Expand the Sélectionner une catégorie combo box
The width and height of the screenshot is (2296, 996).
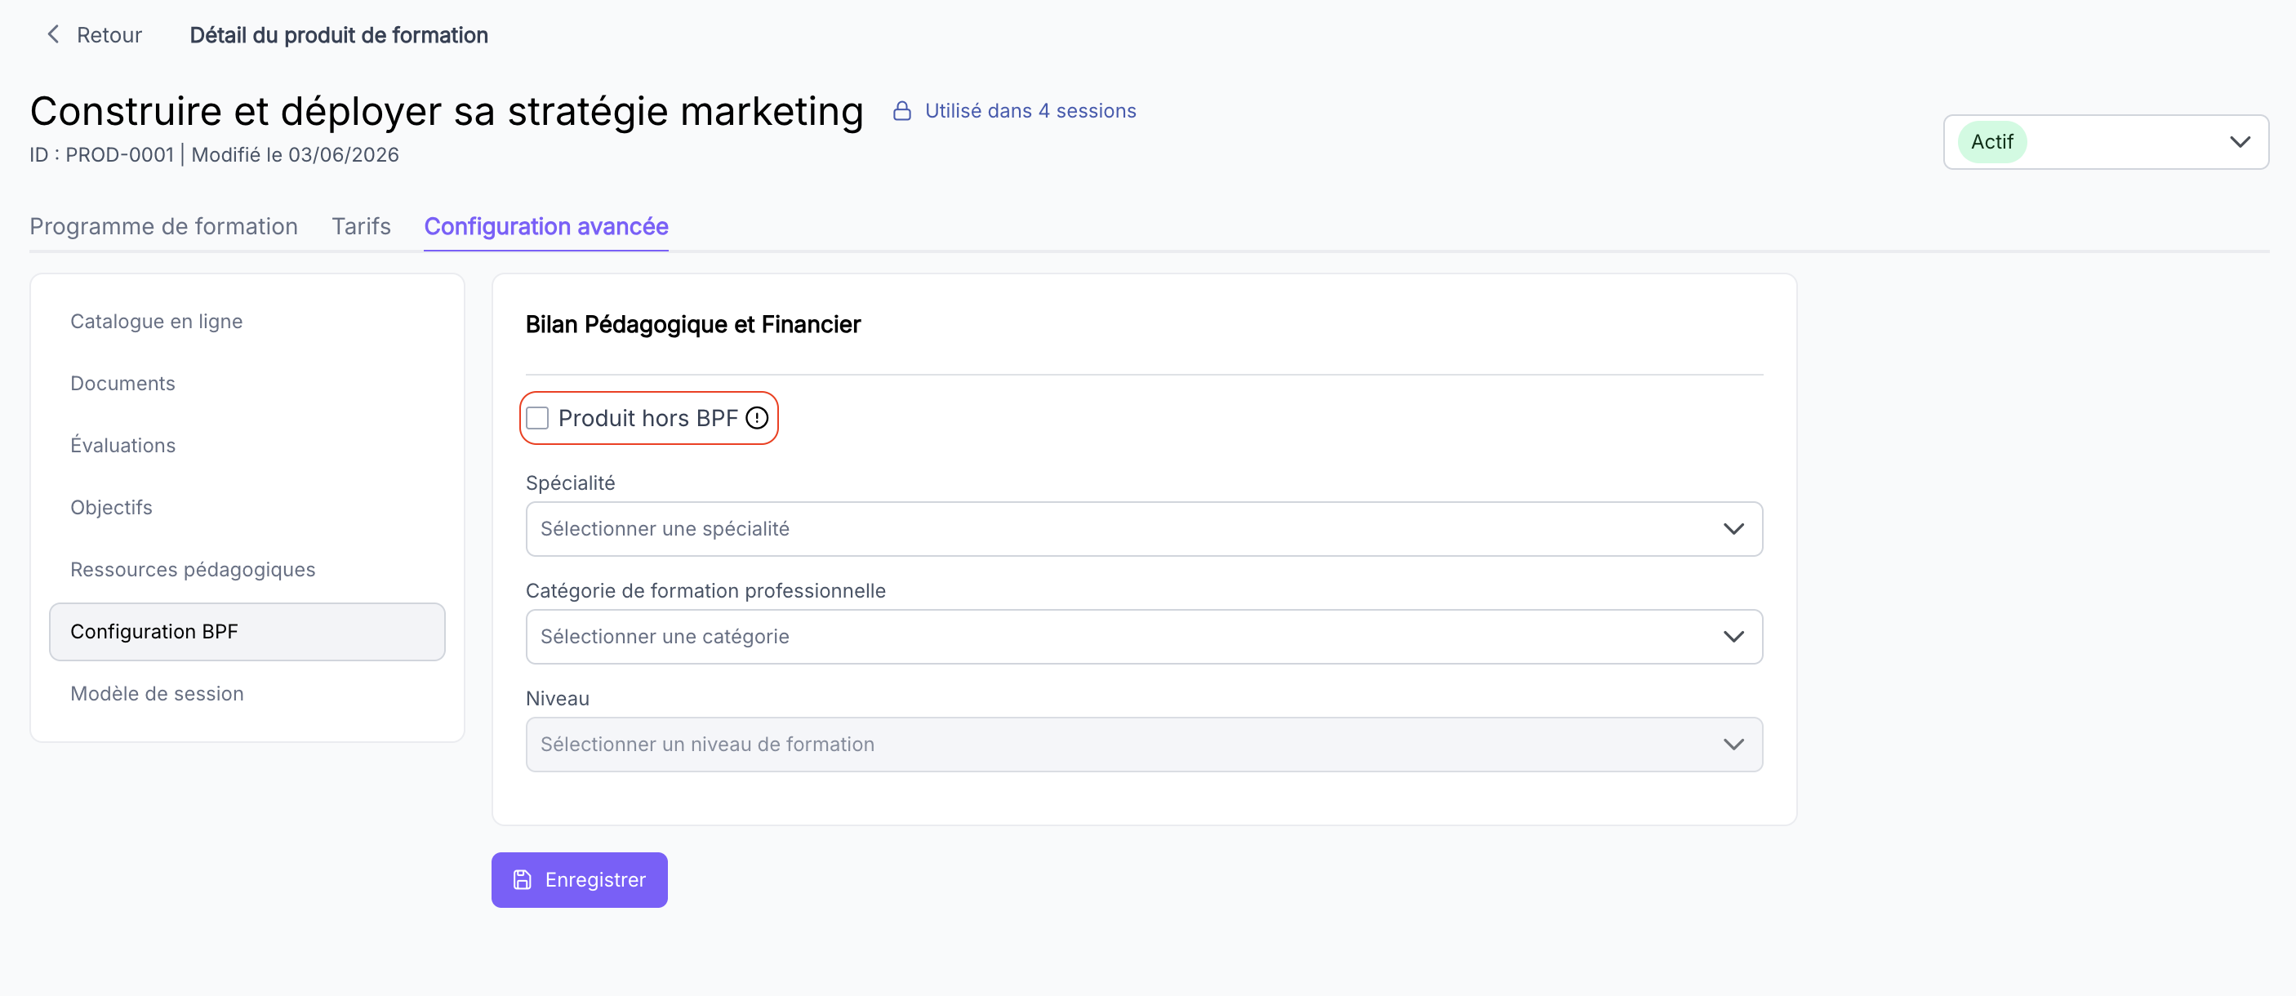point(1144,637)
